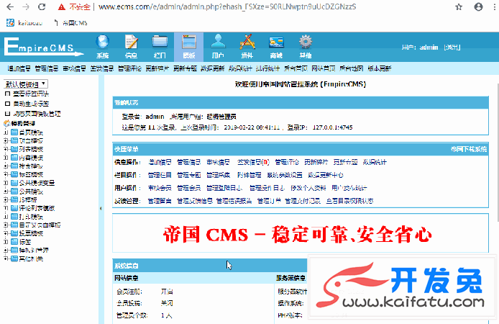Expand the 搜索模板 tree node
Screen dimensions: 499x324
[x=6, y=166]
